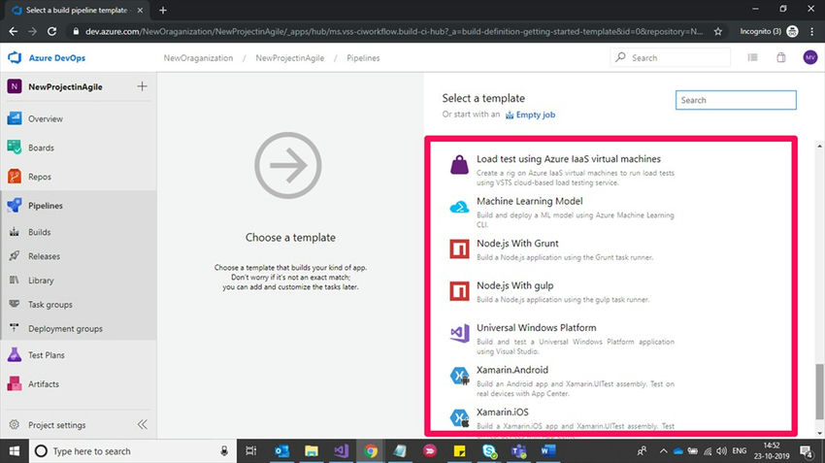Open the NewProjectinAgile breadcrumb link
The height and width of the screenshot is (463, 825).
(290, 58)
